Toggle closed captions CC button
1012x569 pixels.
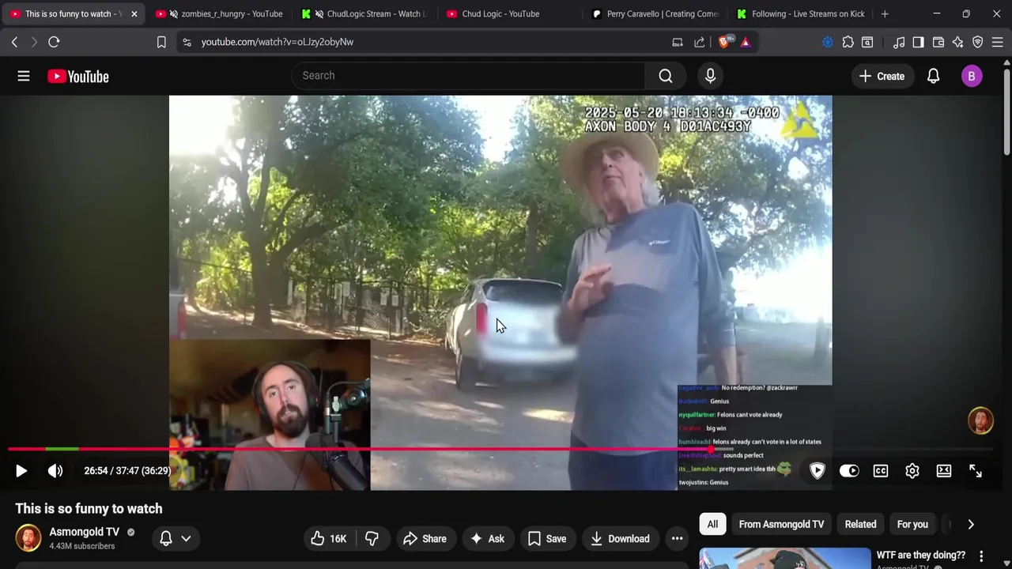click(x=881, y=471)
